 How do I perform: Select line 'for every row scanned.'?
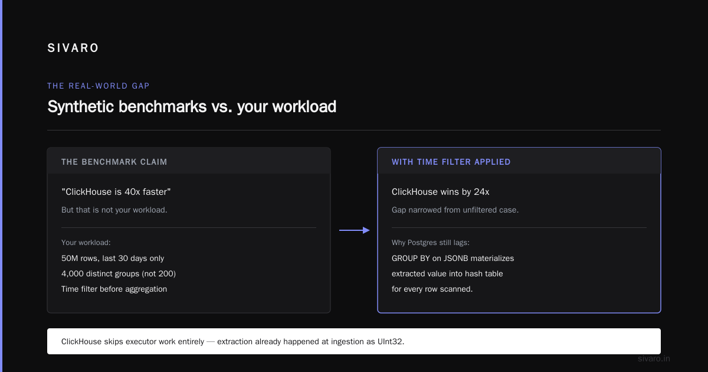point(432,289)
